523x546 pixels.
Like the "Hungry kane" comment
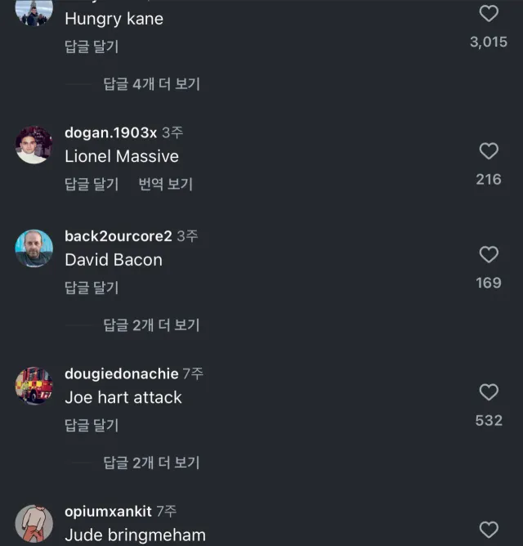(489, 14)
